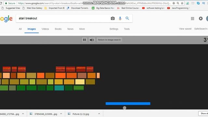
Task: Open Best Online Courses bookmark
Action: (128, 8)
